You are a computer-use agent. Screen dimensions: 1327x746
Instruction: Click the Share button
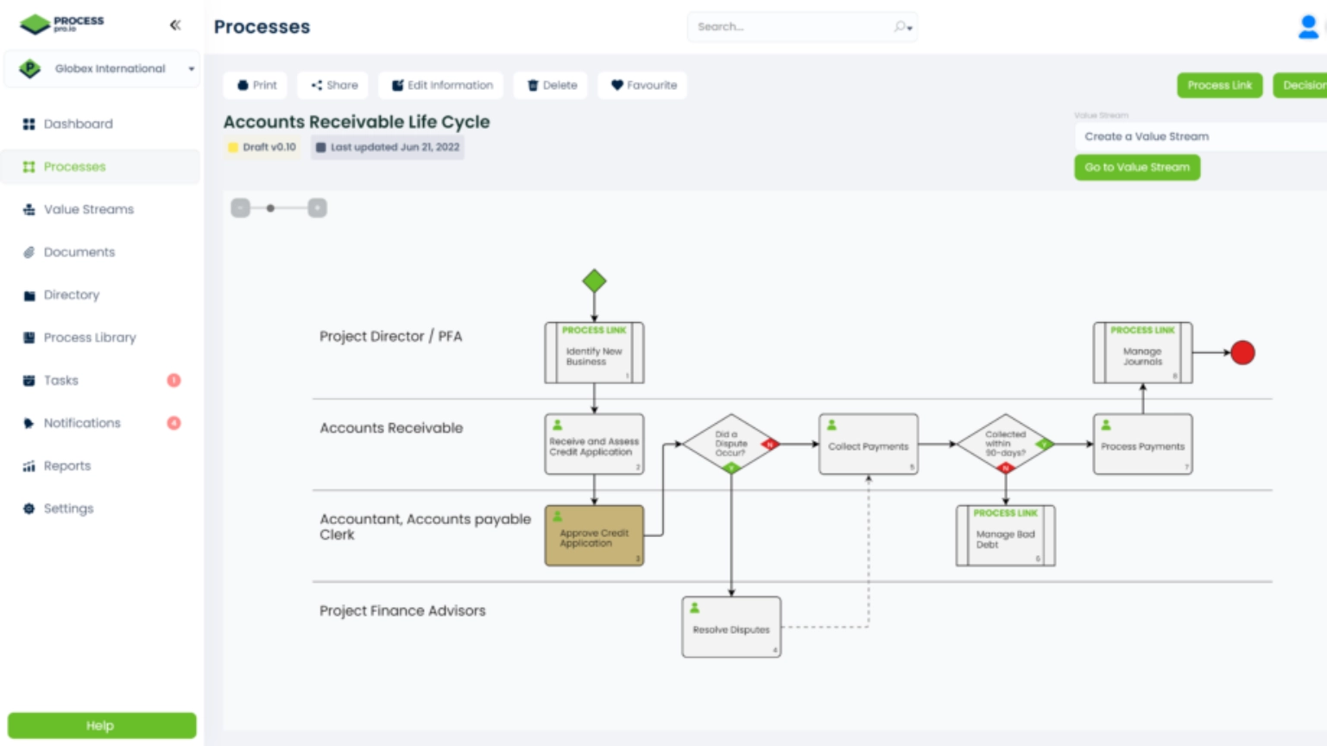[x=333, y=85]
